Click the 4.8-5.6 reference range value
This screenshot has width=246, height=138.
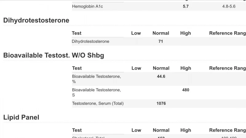click(x=229, y=6)
